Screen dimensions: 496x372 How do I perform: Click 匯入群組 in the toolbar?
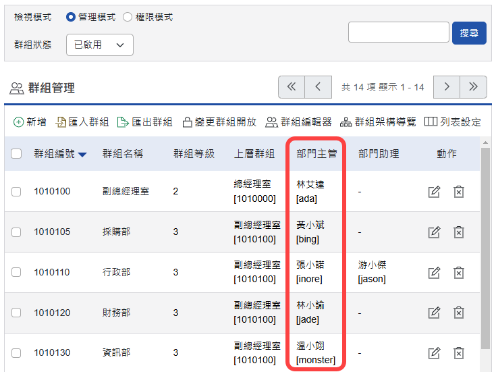pyautogui.click(x=82, y=122)
